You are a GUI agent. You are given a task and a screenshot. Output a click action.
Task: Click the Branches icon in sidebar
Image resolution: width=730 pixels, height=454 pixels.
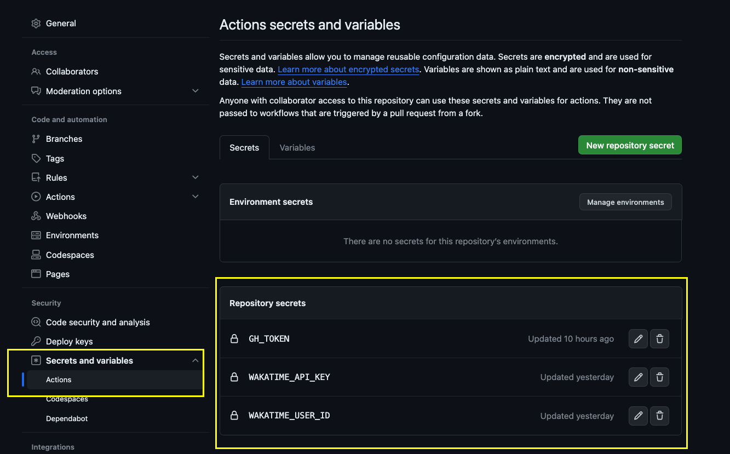[x=36, y=139]
